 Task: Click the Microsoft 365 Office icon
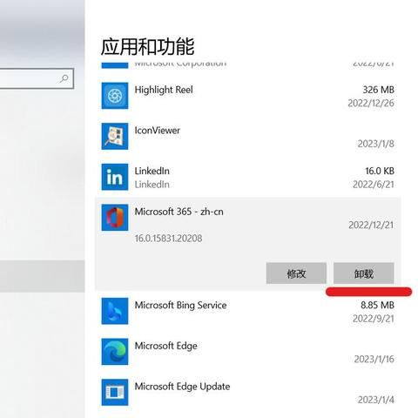[x=115, y=218]
